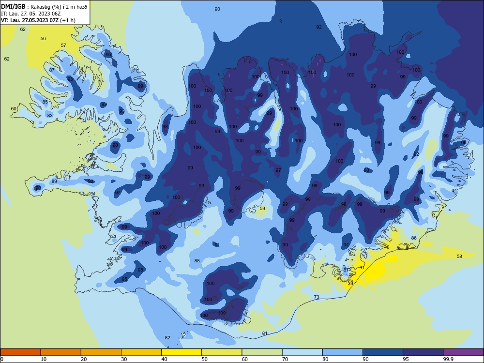The height and width of the screenshot is (363, 484).
Task: Click the legend tick label '80'
Action: pos(325,359)
